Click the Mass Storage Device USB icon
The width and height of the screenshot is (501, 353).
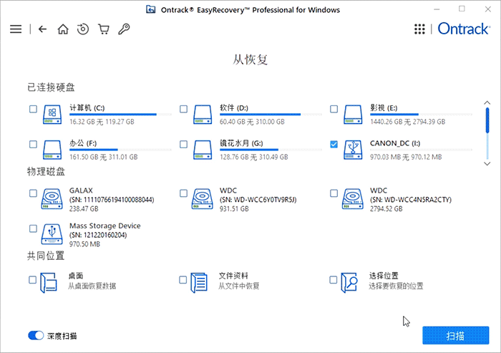(x=52, y=234)
